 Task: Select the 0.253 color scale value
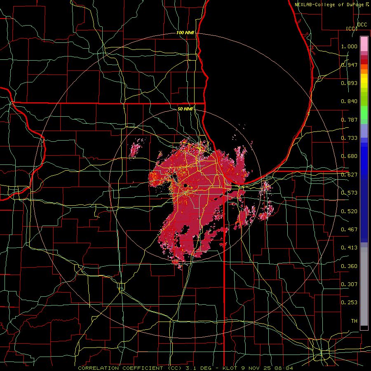[349, 303]
